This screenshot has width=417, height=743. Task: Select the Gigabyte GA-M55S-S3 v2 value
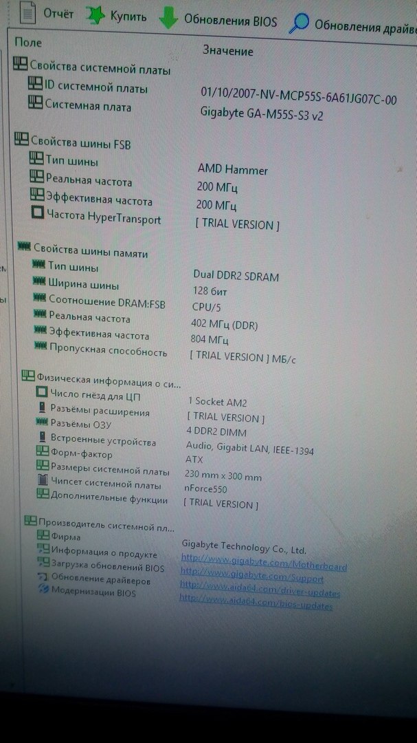[x=262, y=114]
